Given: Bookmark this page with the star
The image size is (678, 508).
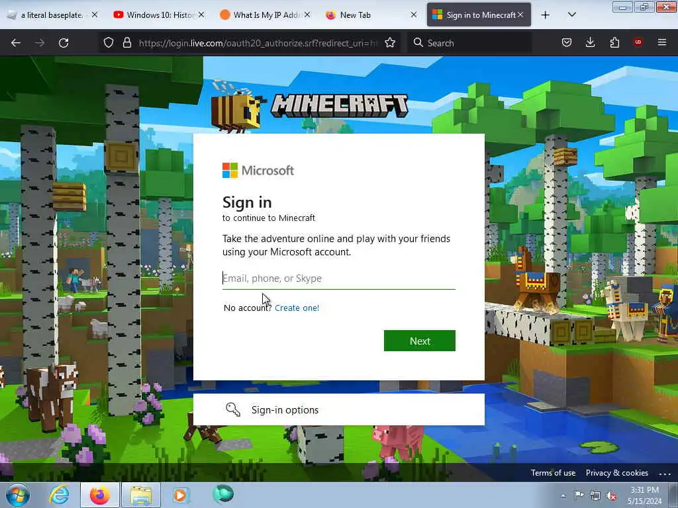Looking at the screenshot, I should tap(390, 42).
